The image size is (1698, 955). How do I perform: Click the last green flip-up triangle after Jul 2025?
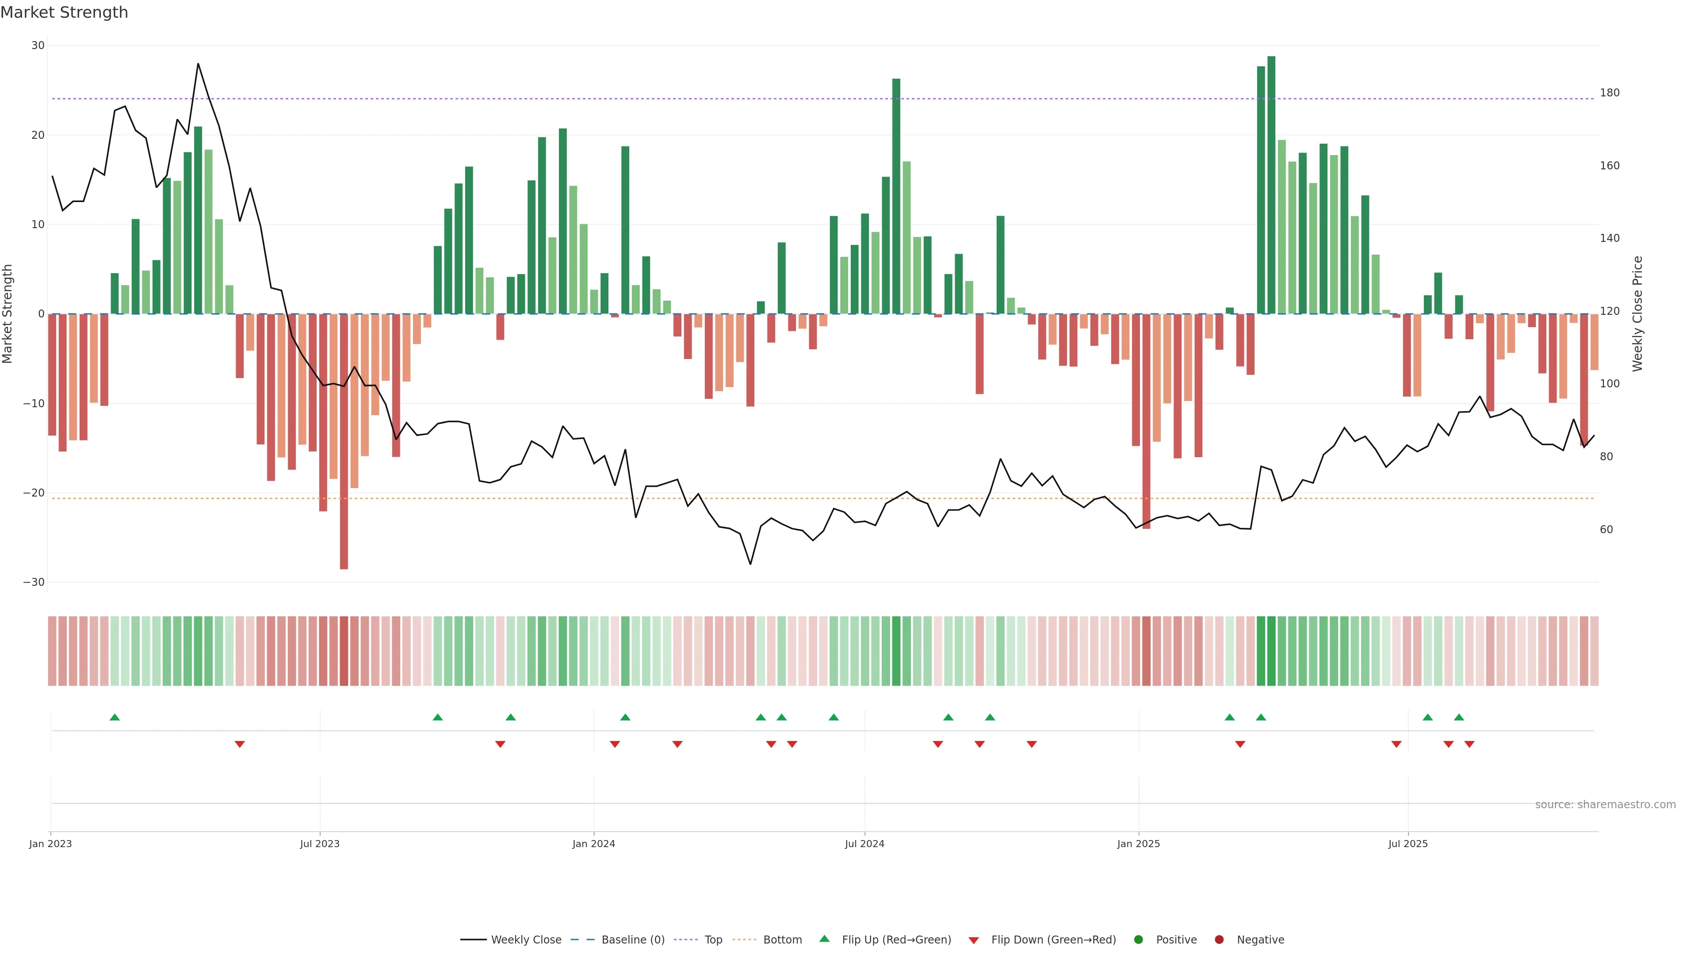1459,717
